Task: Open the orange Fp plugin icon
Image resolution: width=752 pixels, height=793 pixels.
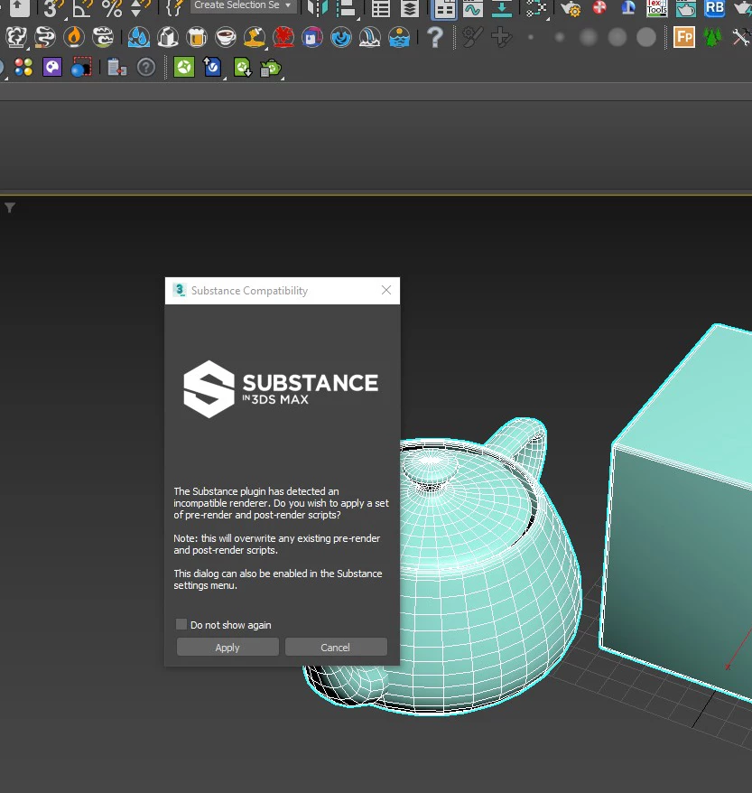Action: [x=683, y=37]
